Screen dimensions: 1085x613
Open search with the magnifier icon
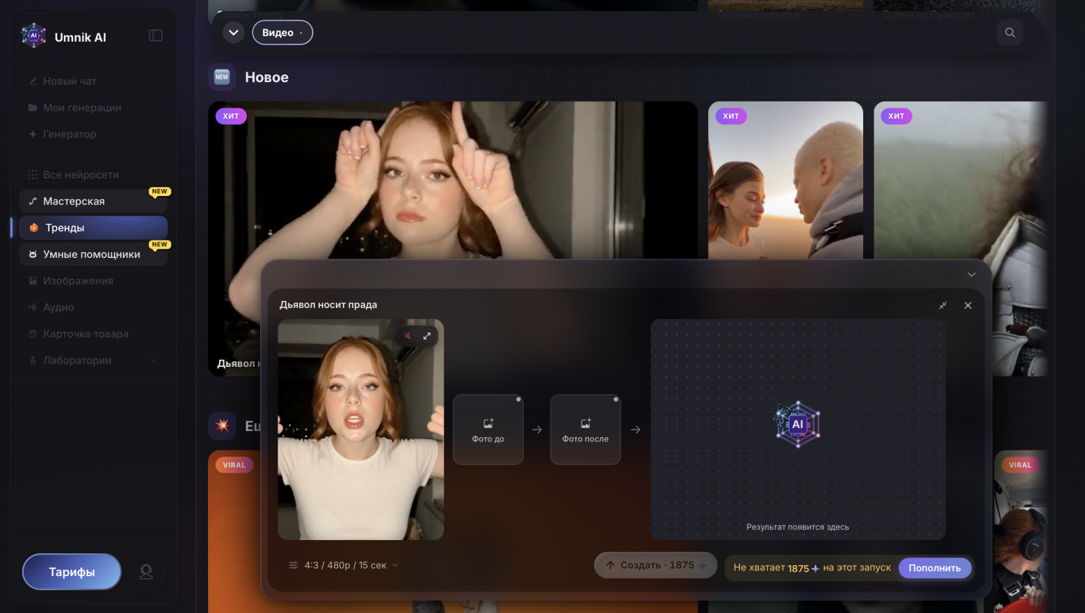coord(1010,32)
